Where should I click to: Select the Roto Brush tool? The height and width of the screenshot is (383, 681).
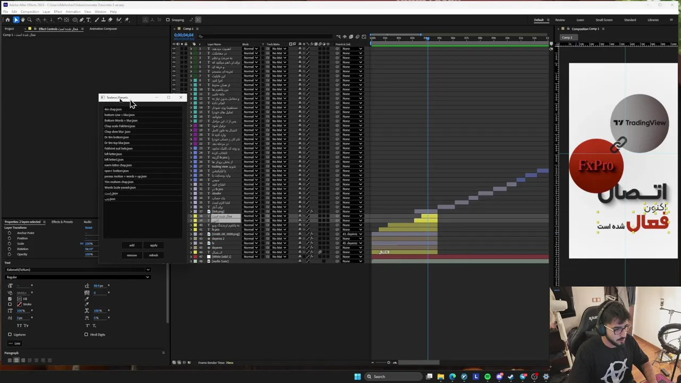click(119, 20)
